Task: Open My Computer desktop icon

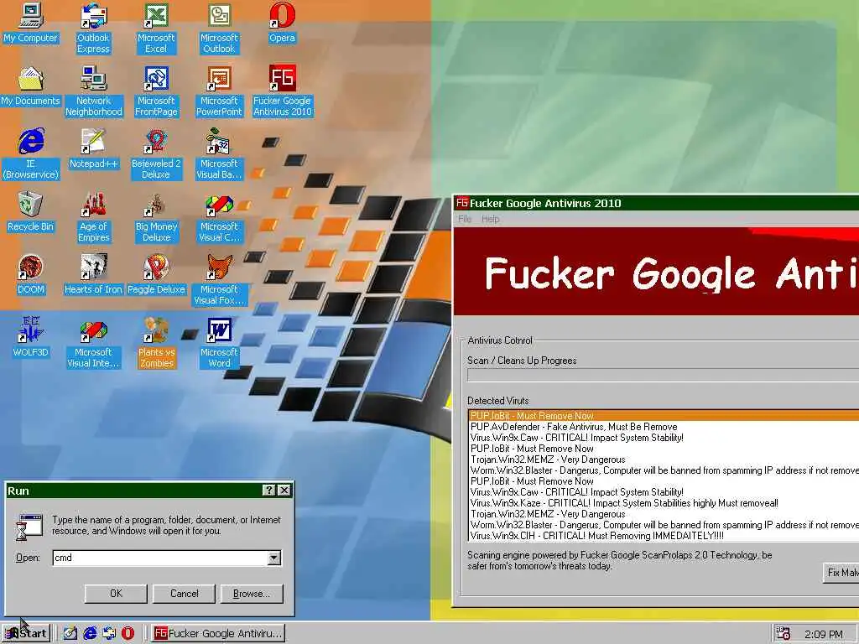Action: pyautogui.click(x=31, y=24)
